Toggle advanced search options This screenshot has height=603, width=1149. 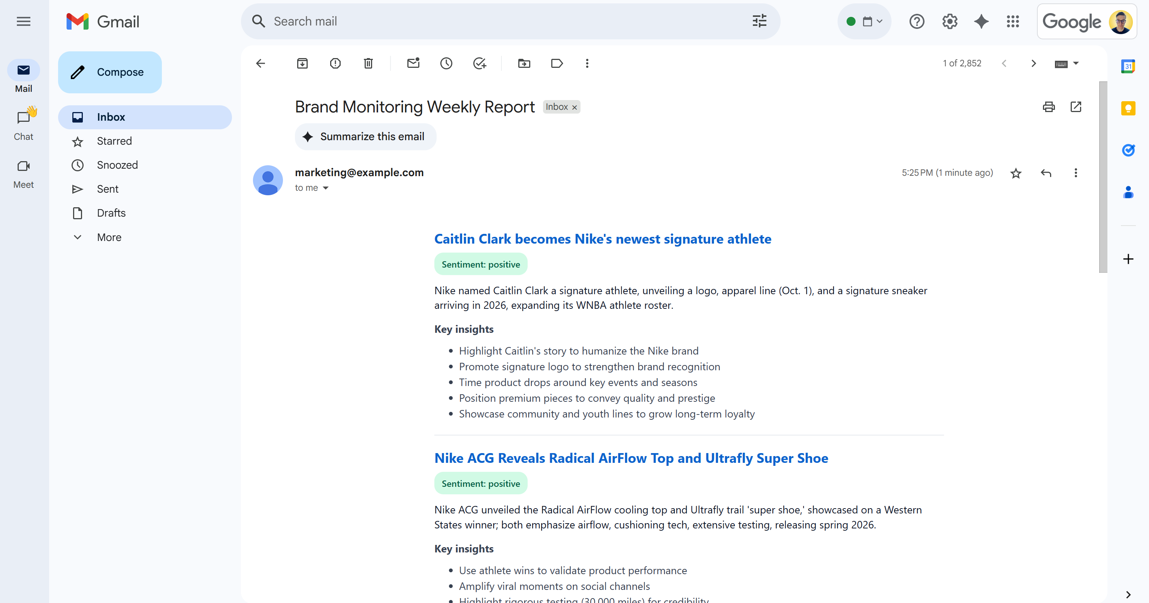click(x=759, y=21)
